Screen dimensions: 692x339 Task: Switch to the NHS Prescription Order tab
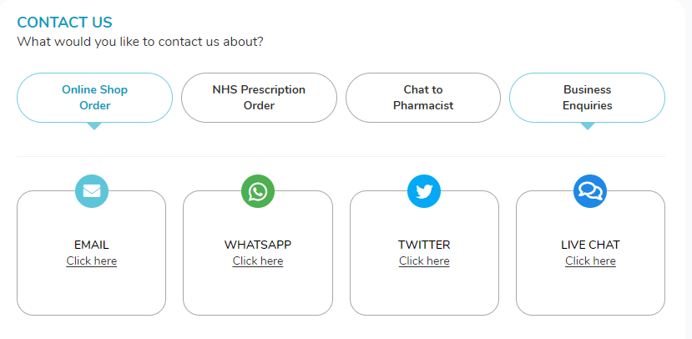point(259,98)
